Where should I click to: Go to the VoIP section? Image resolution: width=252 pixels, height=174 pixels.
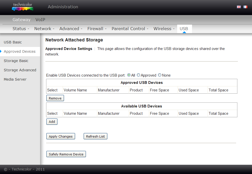point(40,20)
